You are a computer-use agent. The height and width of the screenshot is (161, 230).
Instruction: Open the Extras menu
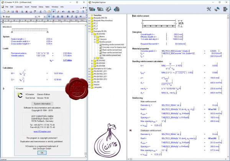(41, 7)
